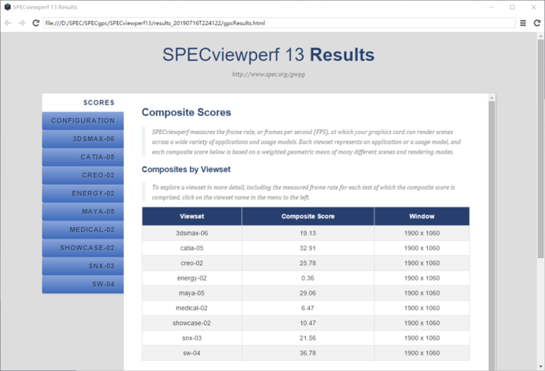
Task: Open the CONFIGURATION tab
Action: coord(83,121)
